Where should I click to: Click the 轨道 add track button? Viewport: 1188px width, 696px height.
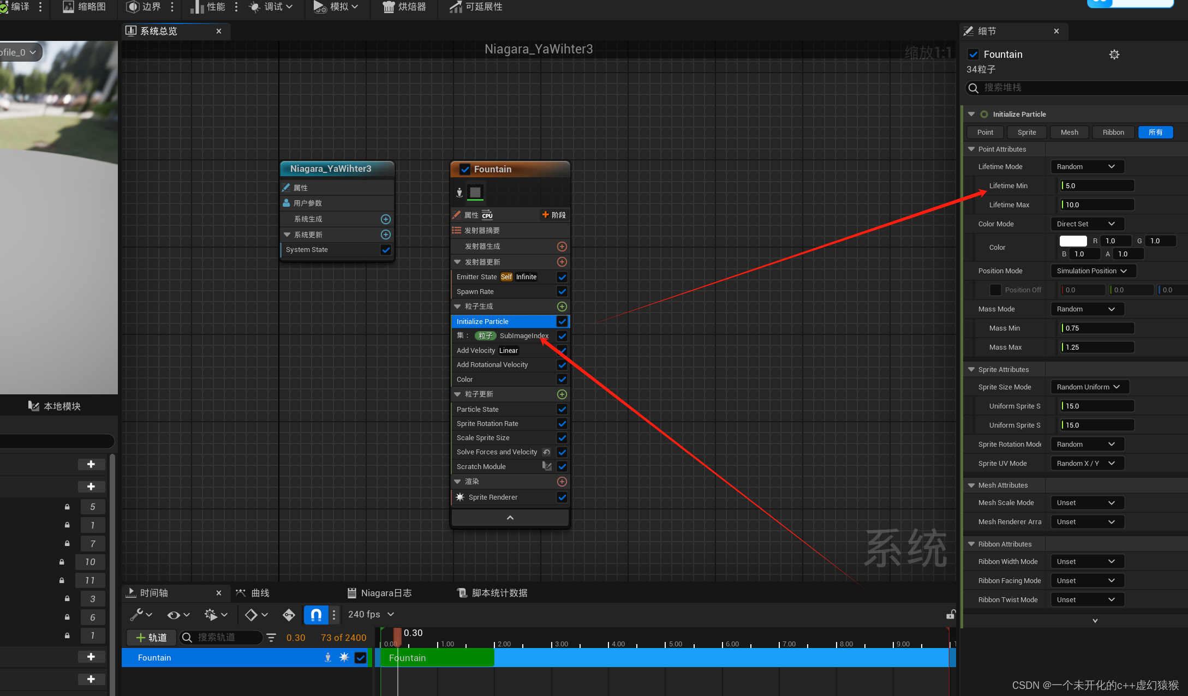151,638
